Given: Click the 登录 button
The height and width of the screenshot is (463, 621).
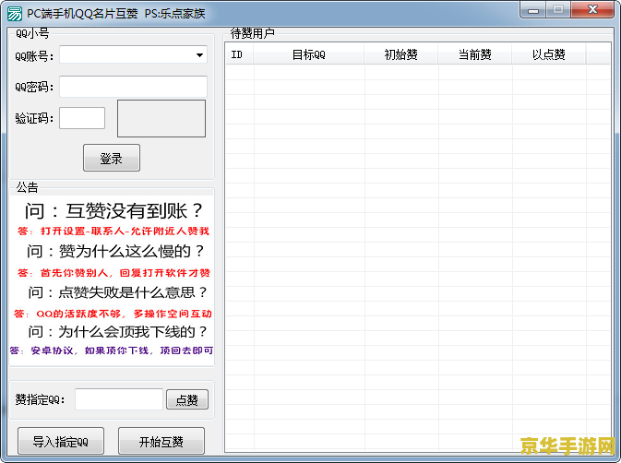Looking at the screenshot, I should (x=112, y=158).
